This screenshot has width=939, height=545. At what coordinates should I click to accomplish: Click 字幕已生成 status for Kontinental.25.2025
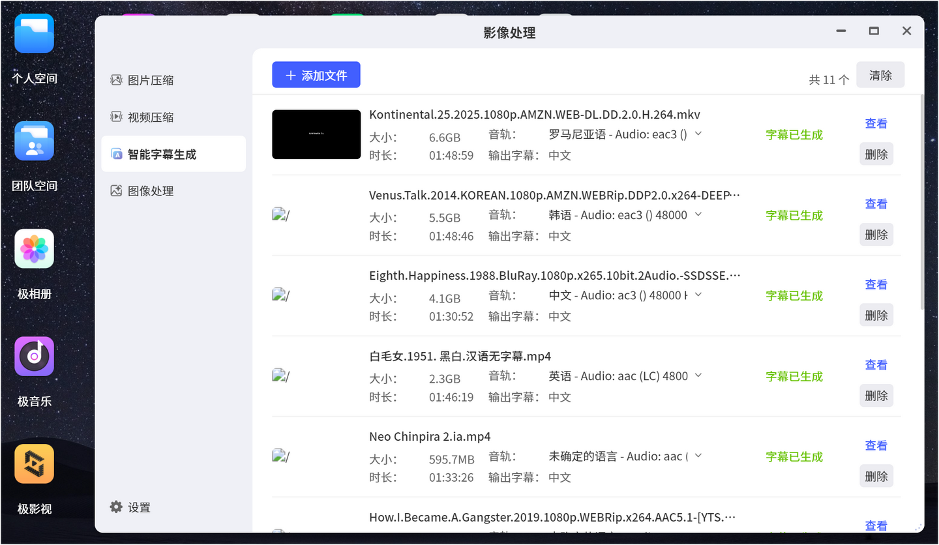coord(794,134)
